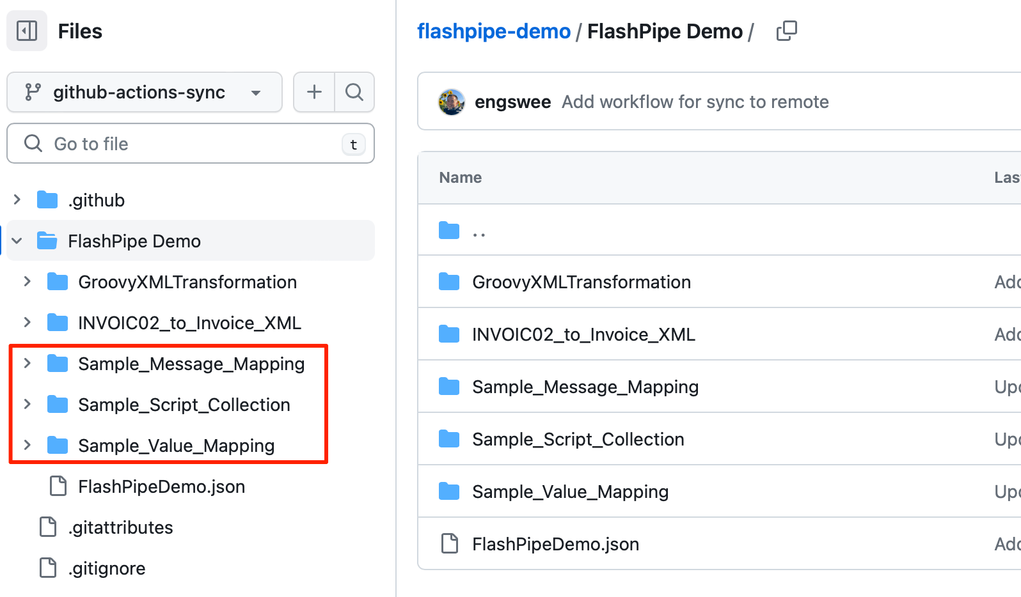The width and height of the screenshot is (1021, 597).
Task: Open FlashPipeDemo.json in file table
Action: pos(556,544)
